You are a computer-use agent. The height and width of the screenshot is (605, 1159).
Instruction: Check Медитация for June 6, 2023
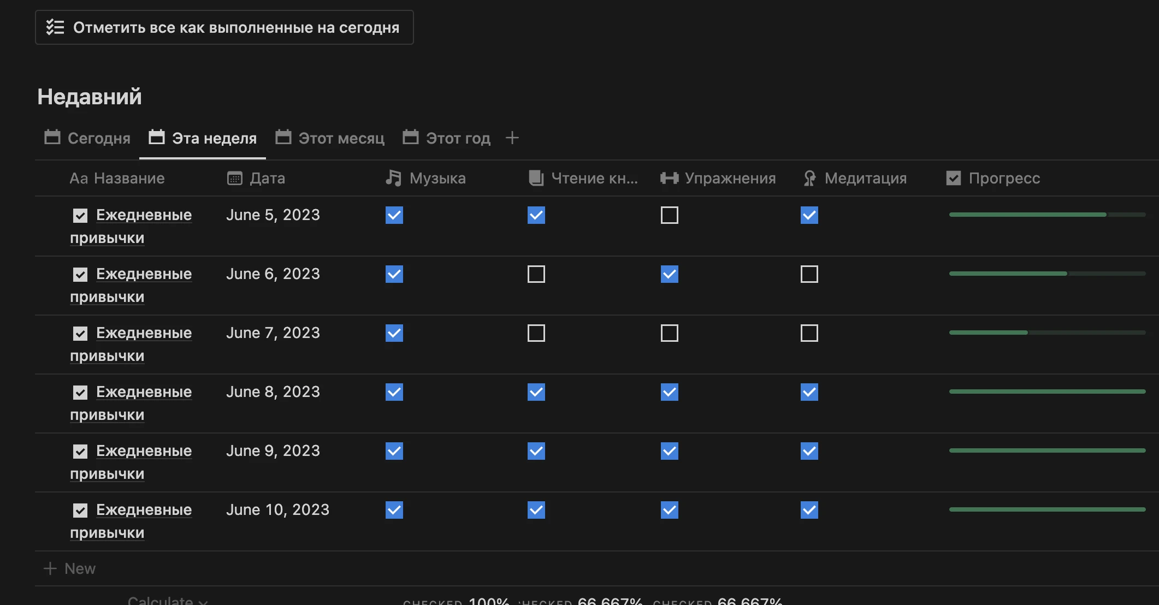click(809, 274)
